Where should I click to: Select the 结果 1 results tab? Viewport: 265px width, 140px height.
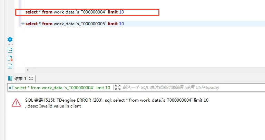coord(20,78)
